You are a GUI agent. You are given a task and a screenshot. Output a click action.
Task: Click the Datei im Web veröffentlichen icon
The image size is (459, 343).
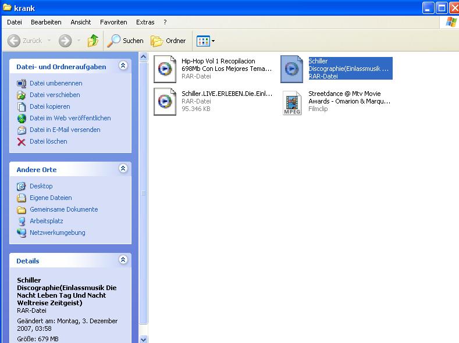pos(22,119)
